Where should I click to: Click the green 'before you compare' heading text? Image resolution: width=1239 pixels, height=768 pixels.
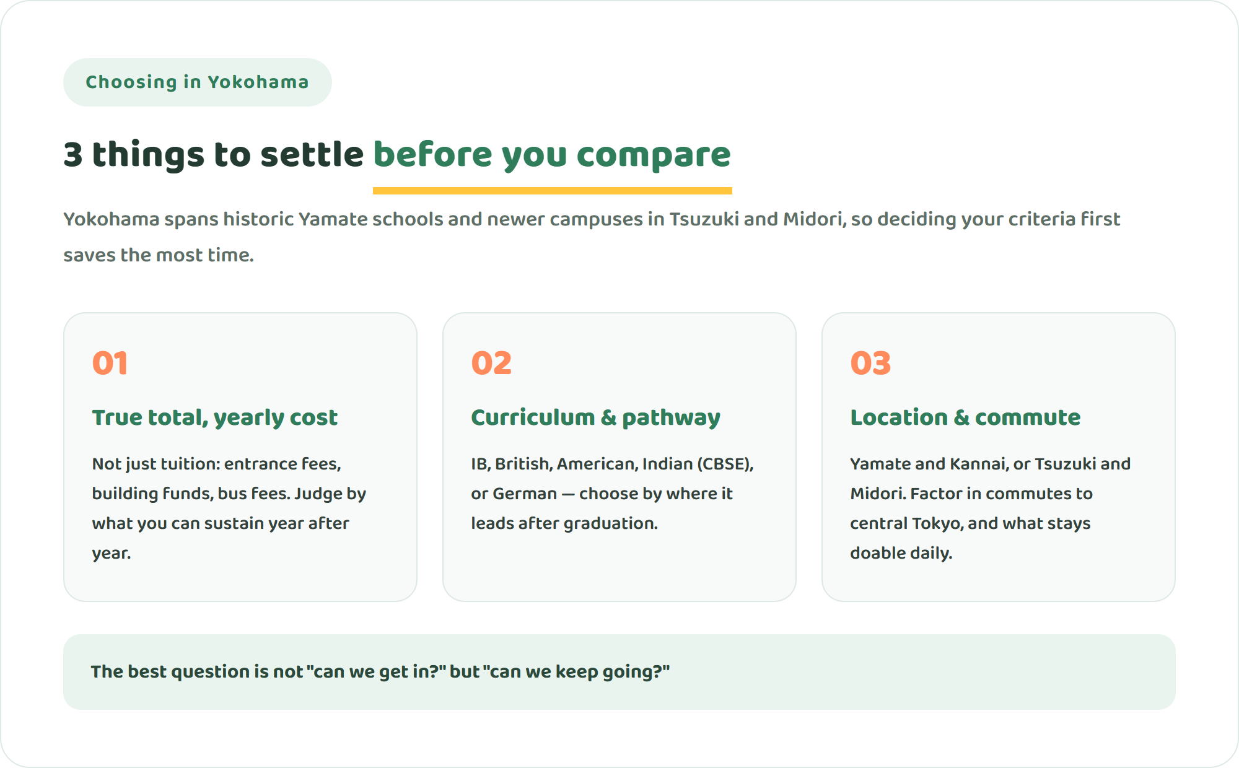tap(552, 154)
